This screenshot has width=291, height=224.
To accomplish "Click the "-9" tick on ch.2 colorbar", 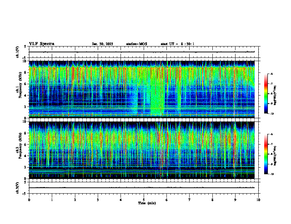I will [x=271, y=164].
